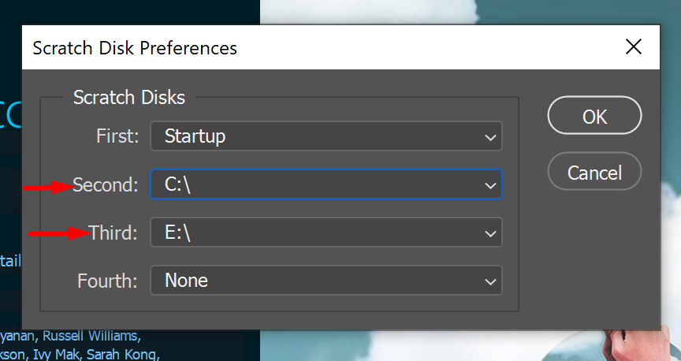This screenshot has width=681, height=361.
Task: Click the "Third:" label
Action: (x=113, y=233)
